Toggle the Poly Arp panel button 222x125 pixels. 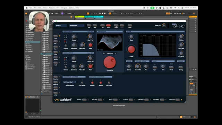[x=100, y=100]
